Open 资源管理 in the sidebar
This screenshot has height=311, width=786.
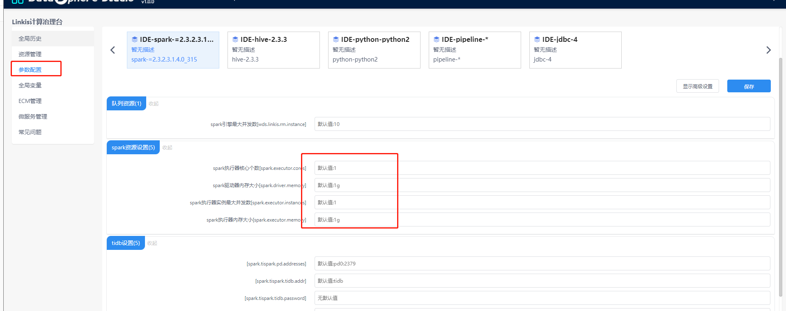tap(53, 54)
